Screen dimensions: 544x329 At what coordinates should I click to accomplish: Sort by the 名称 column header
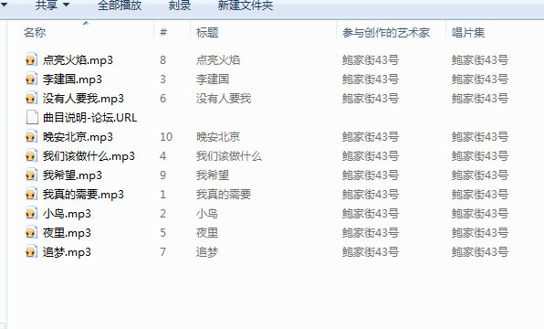(35, 33)
